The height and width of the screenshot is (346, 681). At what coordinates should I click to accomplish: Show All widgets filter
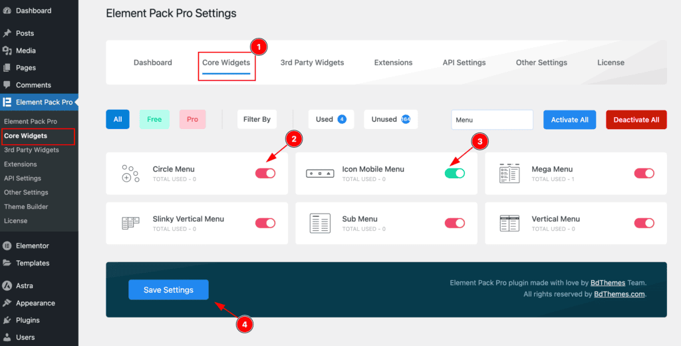pyautogui.click(x=118, y=119)
